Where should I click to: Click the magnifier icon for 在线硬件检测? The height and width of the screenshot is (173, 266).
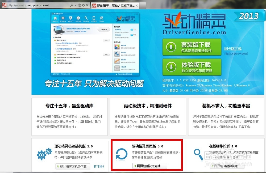(198, 154)
